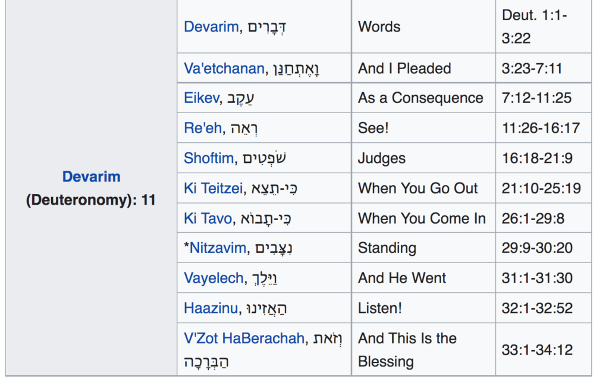Select the "And I Pleaded" cell

[x=404, y=68]
